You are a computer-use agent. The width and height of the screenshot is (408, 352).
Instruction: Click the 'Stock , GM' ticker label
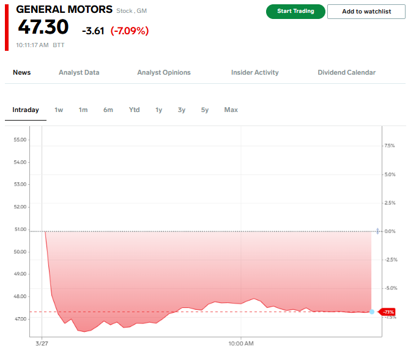click(132, 11)
